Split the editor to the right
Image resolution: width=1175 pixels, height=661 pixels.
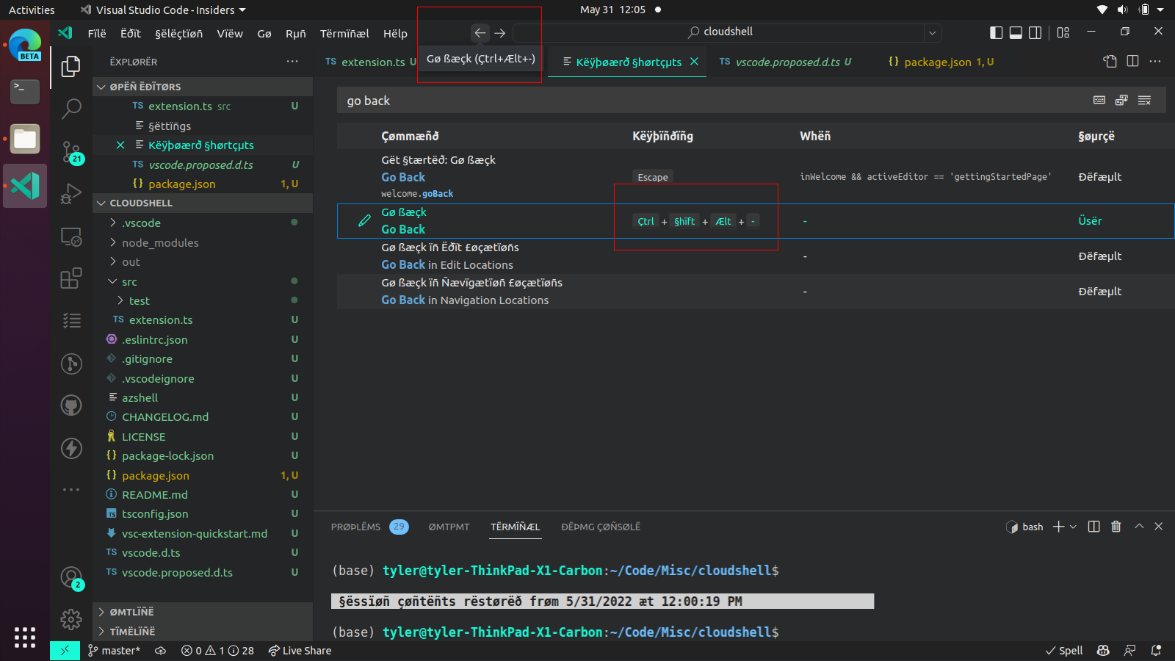tap(1132, 61)
